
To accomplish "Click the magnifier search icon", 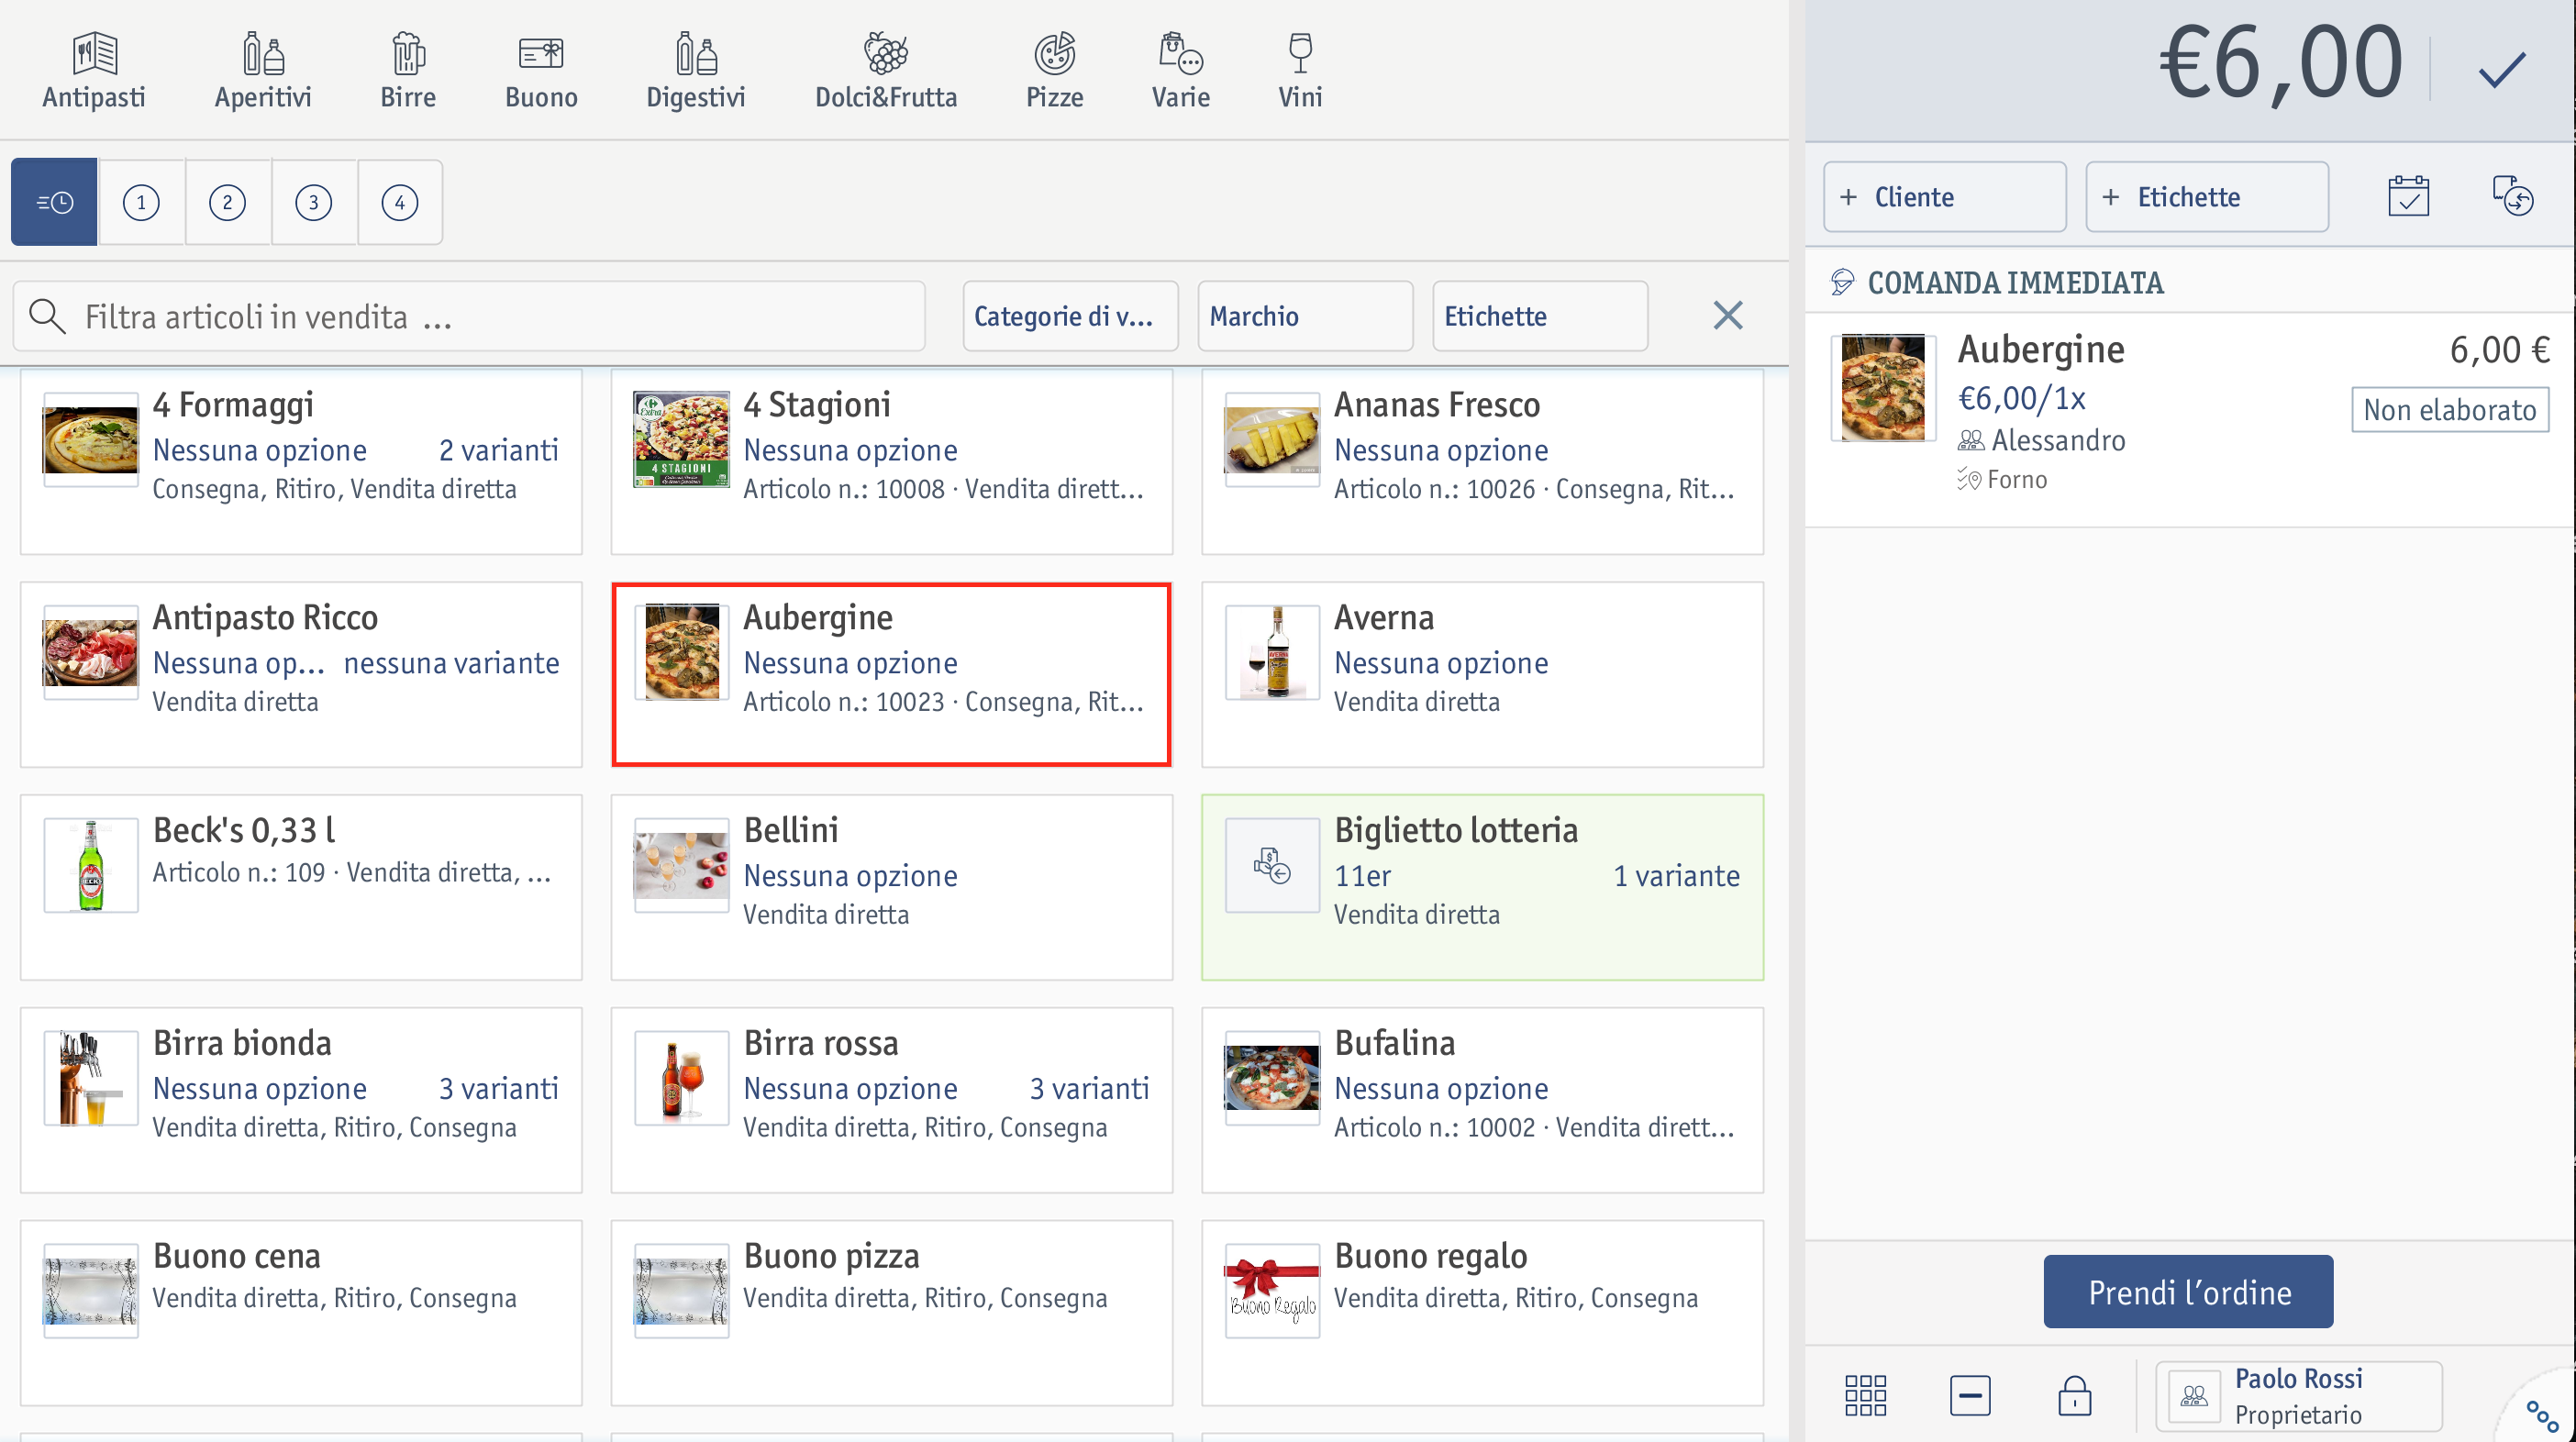I will 47,316.
